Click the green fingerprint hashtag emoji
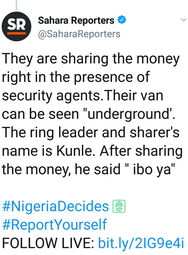188x255 pixels. (119, 206)
